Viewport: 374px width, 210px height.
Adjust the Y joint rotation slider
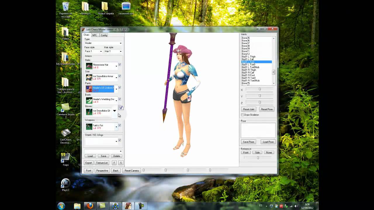[x=259, y=96]
